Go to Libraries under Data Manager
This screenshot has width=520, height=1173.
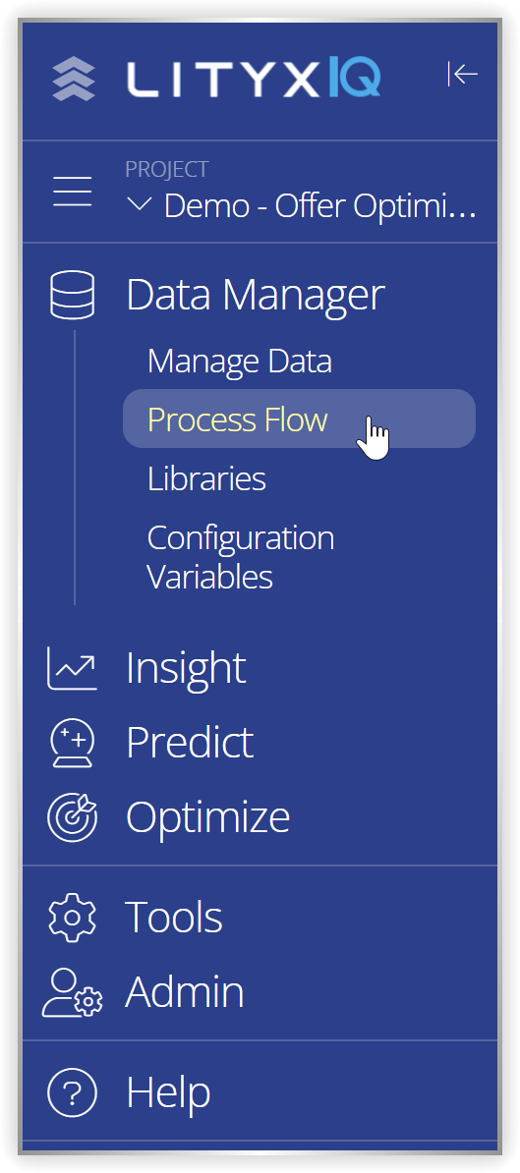tap(206, 478)
